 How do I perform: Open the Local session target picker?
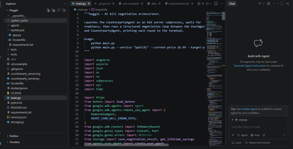(x=236, y=143)
